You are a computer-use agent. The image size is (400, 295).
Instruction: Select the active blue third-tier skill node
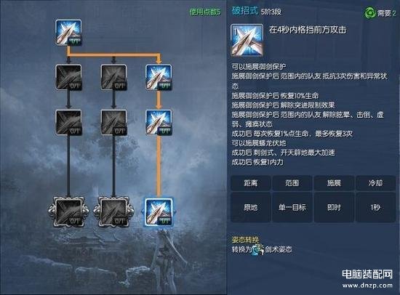click(159, 123)
